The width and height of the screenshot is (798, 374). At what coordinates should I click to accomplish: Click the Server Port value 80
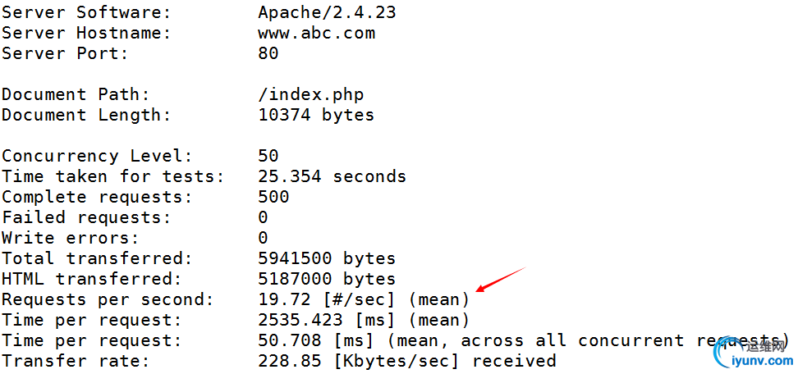[x=268, y=53]
